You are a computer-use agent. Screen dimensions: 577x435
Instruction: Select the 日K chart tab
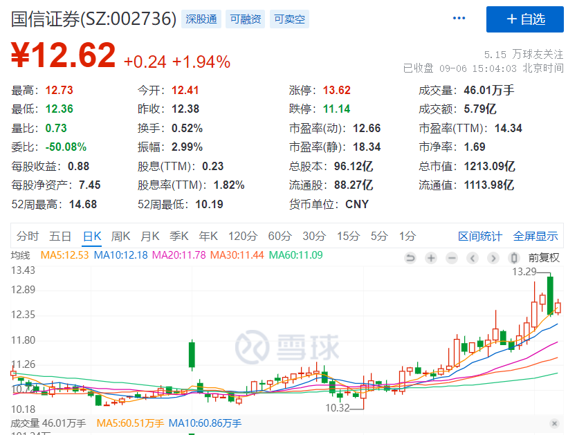click(92, 236)
